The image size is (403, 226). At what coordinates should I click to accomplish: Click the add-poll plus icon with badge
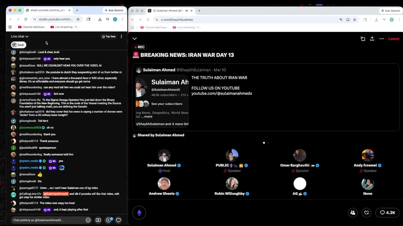108,220
